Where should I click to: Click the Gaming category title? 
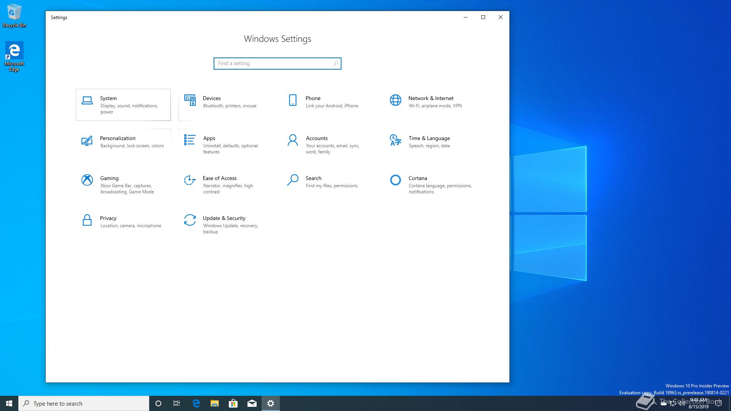click(x=109, y=178)
